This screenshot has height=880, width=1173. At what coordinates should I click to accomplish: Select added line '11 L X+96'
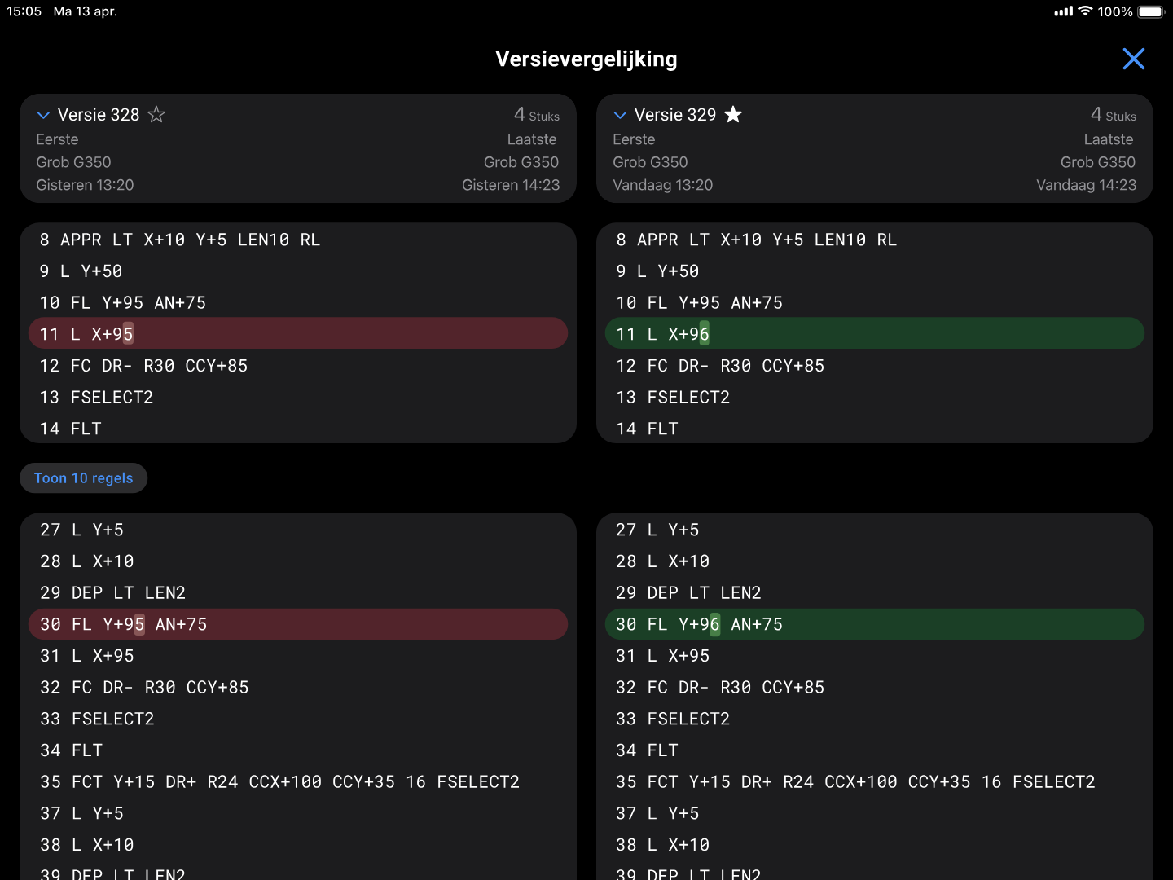pos(875,334)
